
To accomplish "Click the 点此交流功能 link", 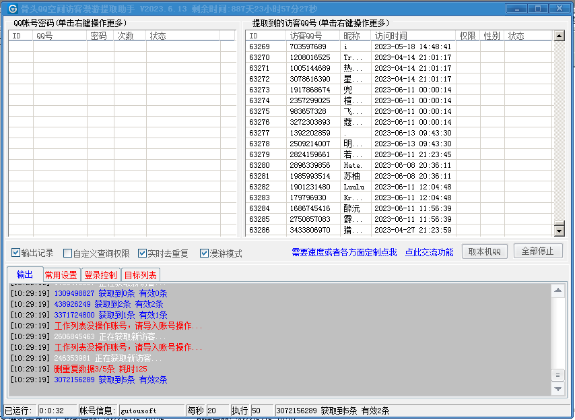I will pos(429,252).
